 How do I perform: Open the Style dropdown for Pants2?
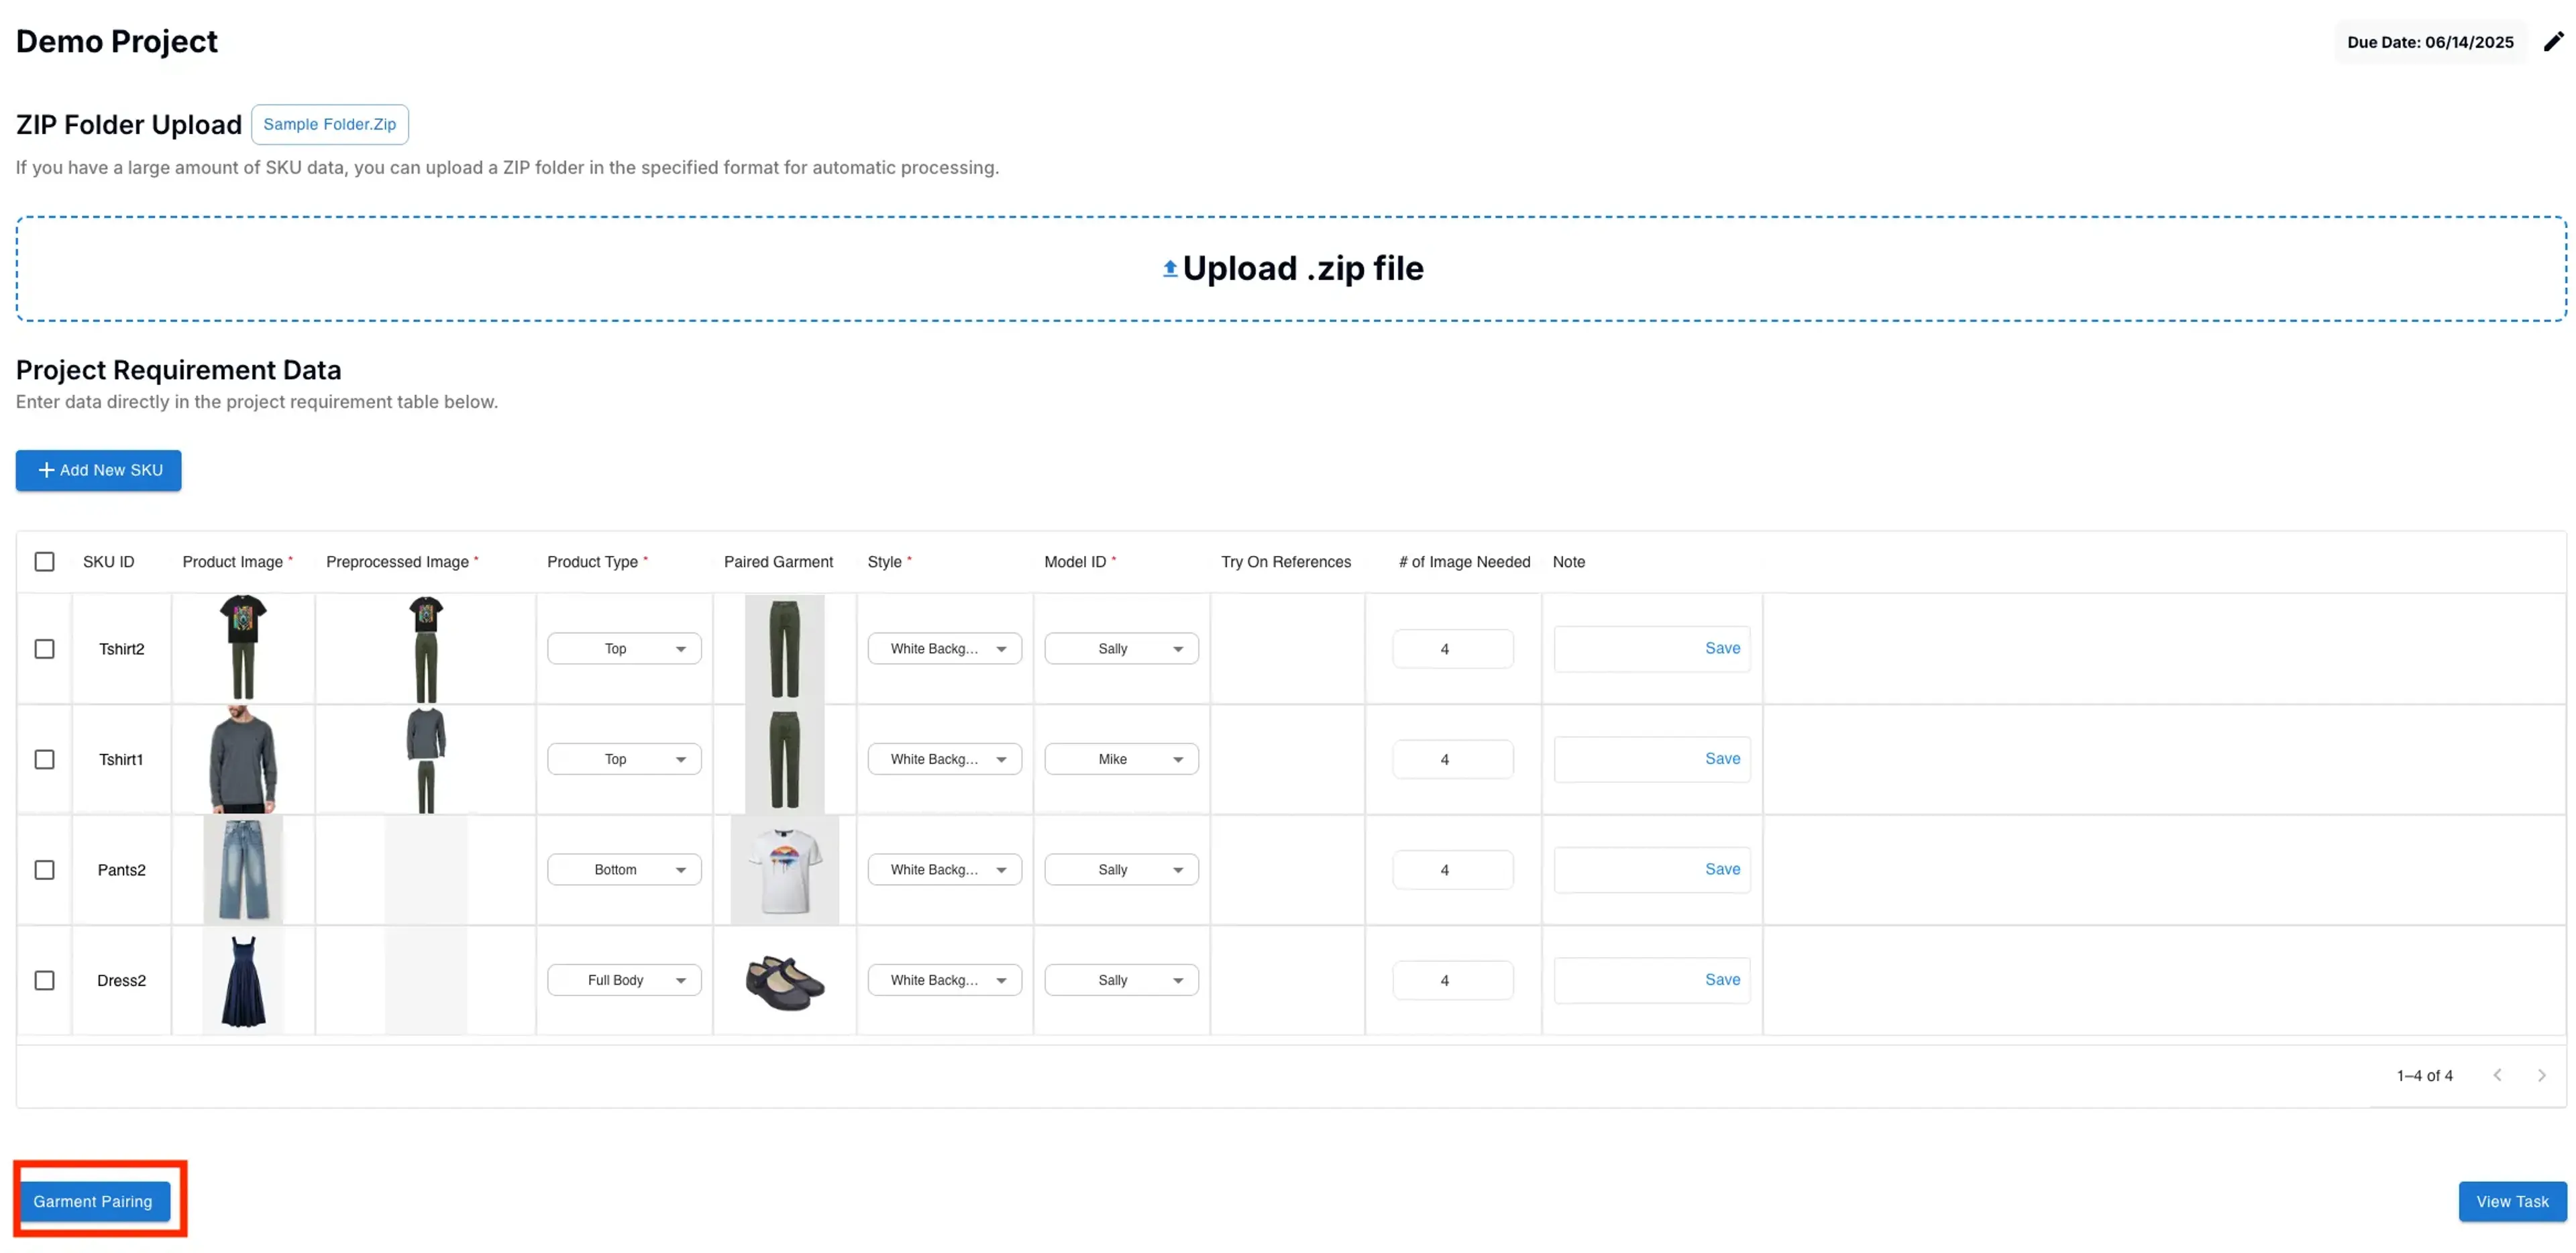tap(944, 870)
